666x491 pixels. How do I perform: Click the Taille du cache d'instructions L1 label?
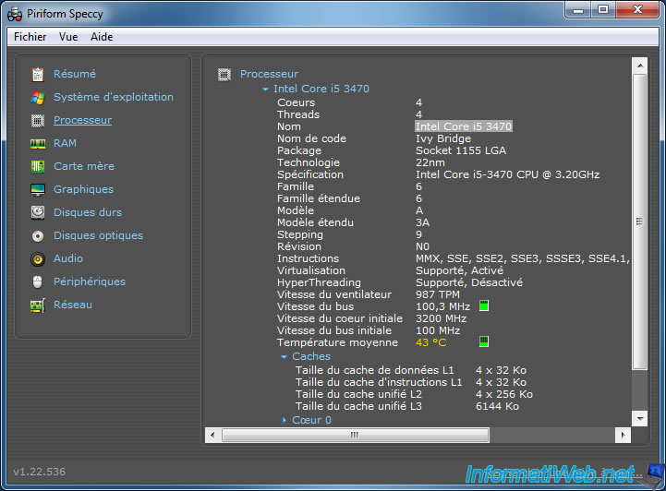pos(379,382)
